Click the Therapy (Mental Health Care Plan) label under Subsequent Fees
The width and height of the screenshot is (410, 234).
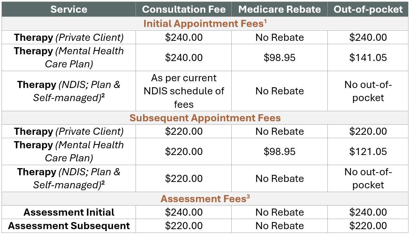(69, 152)
